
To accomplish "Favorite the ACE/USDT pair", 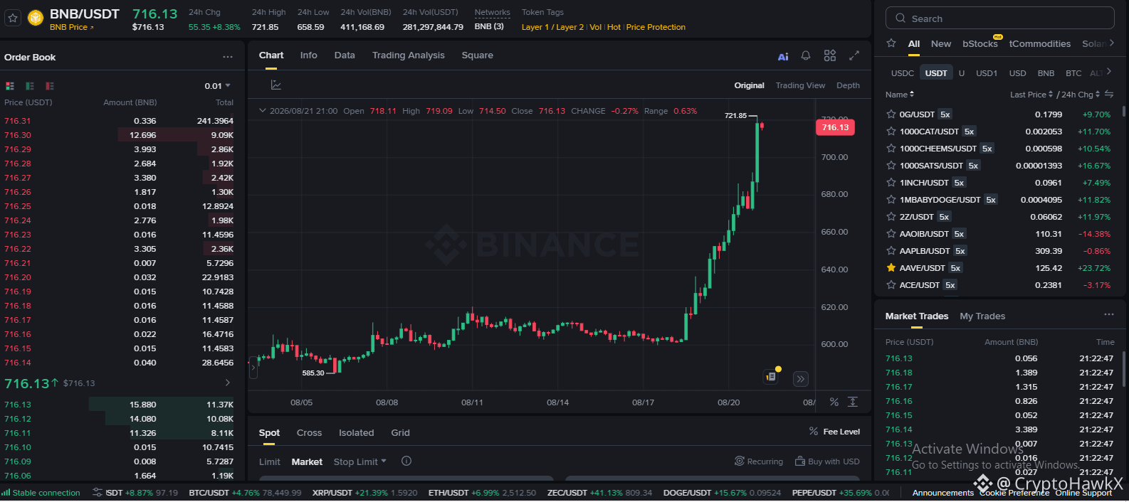I will (891, 285).
